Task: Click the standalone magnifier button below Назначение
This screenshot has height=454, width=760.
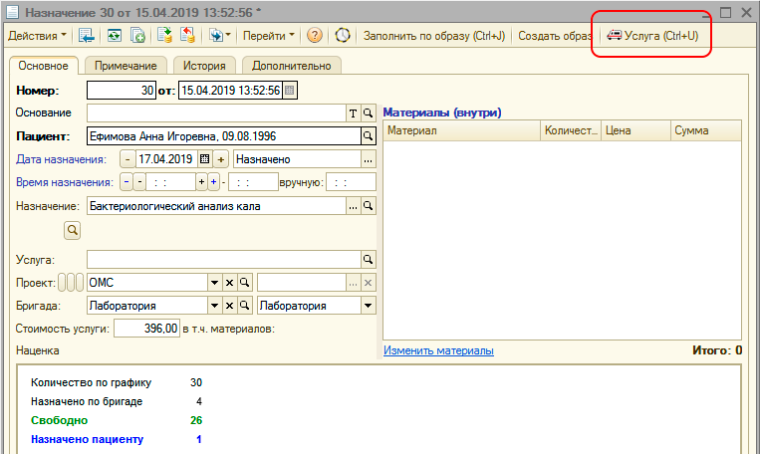Action: [72, 230]
